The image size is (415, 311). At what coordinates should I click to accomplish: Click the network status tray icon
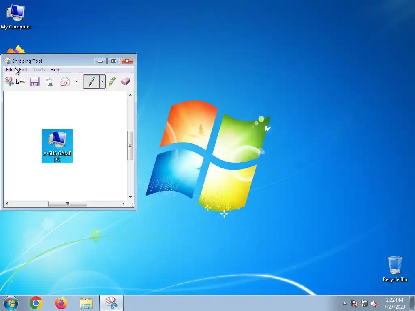pos(364,303)
